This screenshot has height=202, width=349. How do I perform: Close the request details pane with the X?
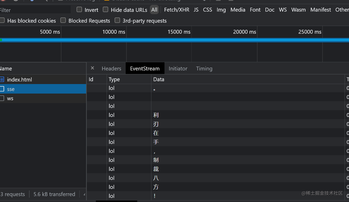tap(92, 68)
